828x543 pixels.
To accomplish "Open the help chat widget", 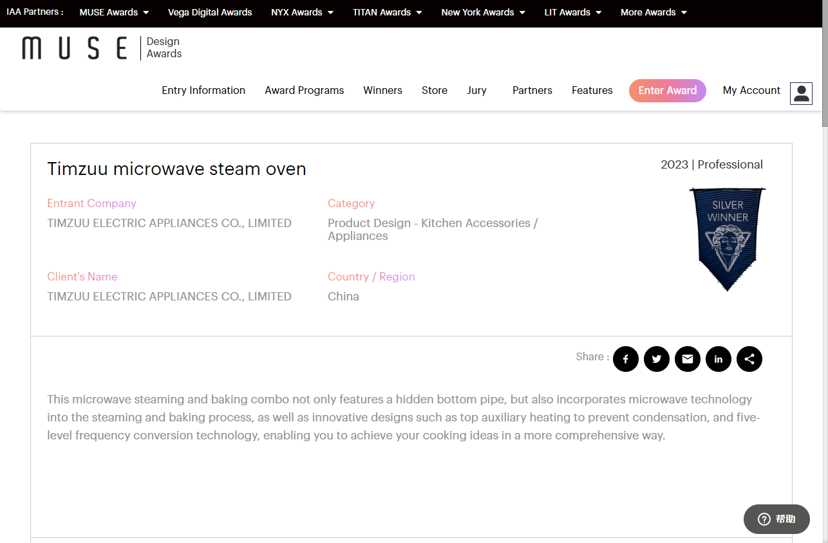I will click(x=776, y=519).
